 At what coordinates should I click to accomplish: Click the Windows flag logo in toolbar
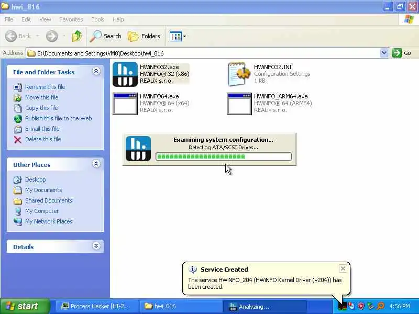point(409,19)
